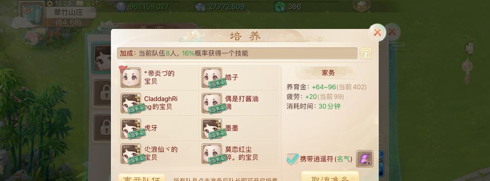Open the 翠竹山庄 map scroll icon
This screenshot has height=181, width=490.
pyautogui.click(x=32, y=13)
